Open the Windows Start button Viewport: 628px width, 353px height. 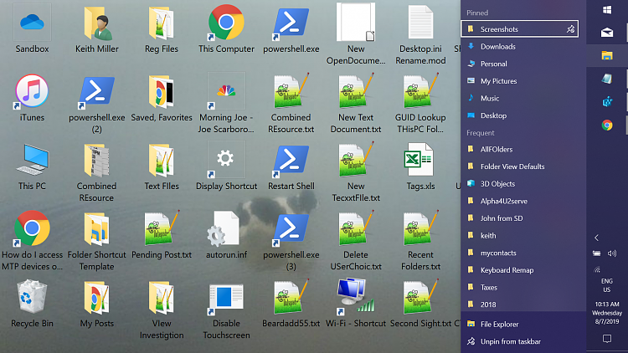click(x=607, y=9)
